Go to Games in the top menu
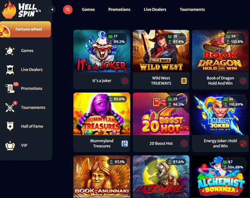Screen dimensions: 250x198 tap(88, 10)
